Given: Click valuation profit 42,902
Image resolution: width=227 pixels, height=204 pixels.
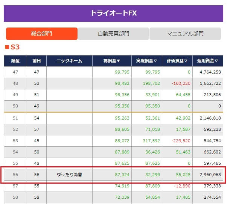Looking at the screenshot, I should pos(183,118).
